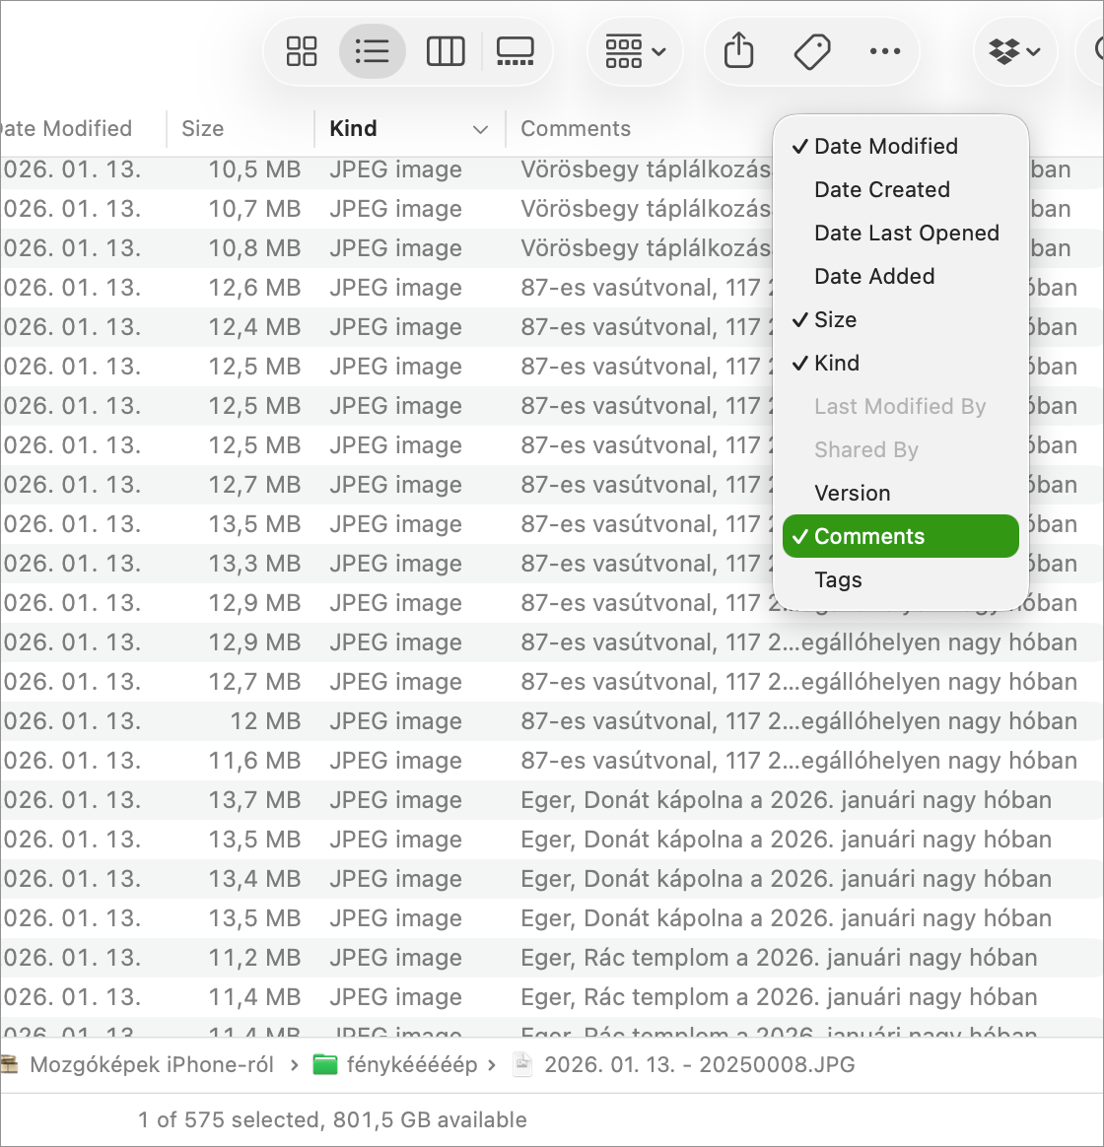Disable the Size column in menu

click(x=835, y=319)
